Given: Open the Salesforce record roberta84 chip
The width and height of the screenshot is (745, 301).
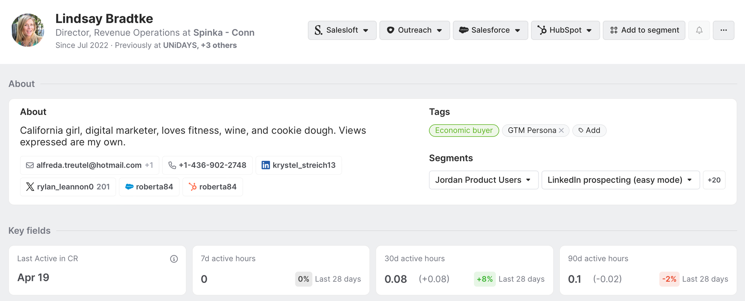Looking at the screenshot, I should [149, 187].
